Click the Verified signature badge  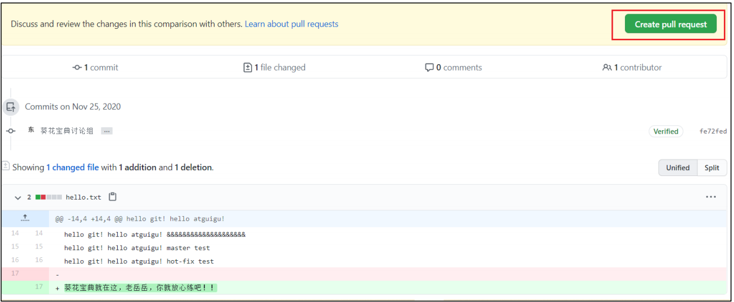tap(666, 131)
